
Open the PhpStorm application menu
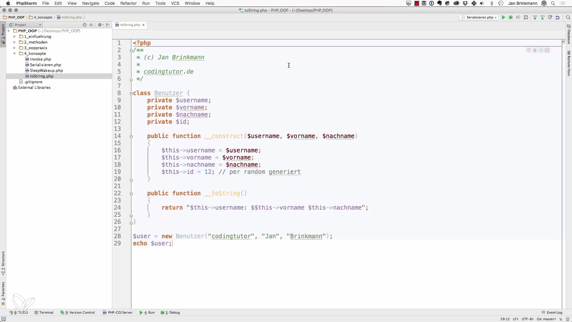click(x=27, y=3)
